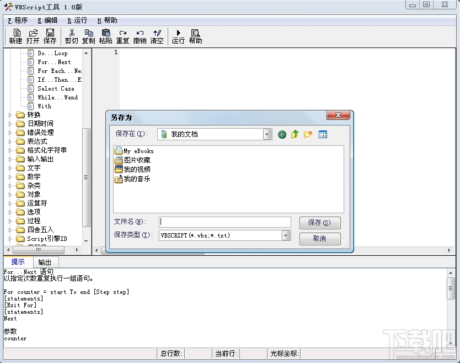Clear the editor with the 清空 icon
The width and height of the screenshot is (460, 363).
coord(156,36)
